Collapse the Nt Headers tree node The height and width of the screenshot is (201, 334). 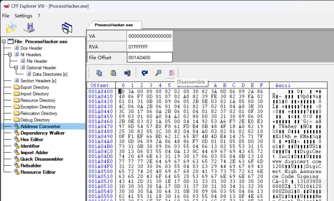point(10,54)
